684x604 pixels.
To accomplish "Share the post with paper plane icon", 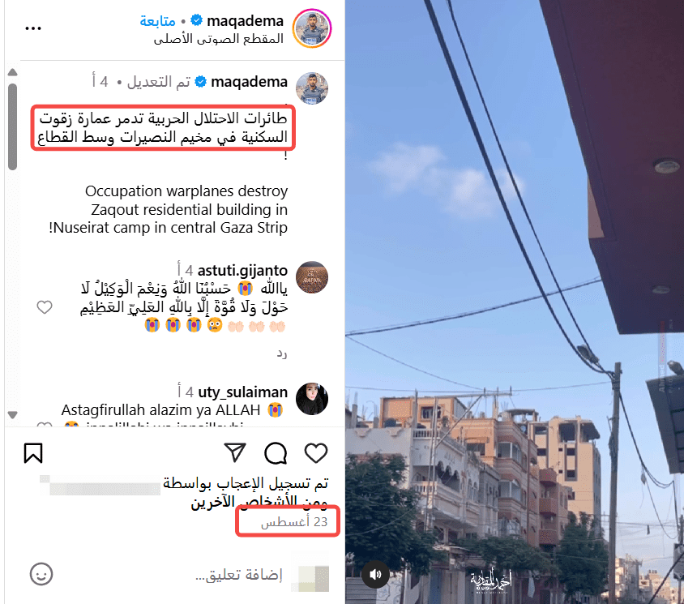I will pos(235,452).
